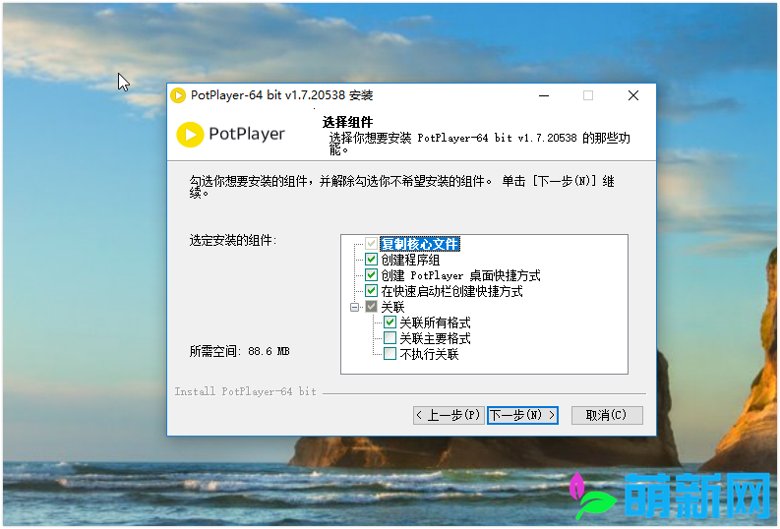
Task: Toggle the 关联 group checkbox
Action: pyautogui.click(x=371, y=307)
